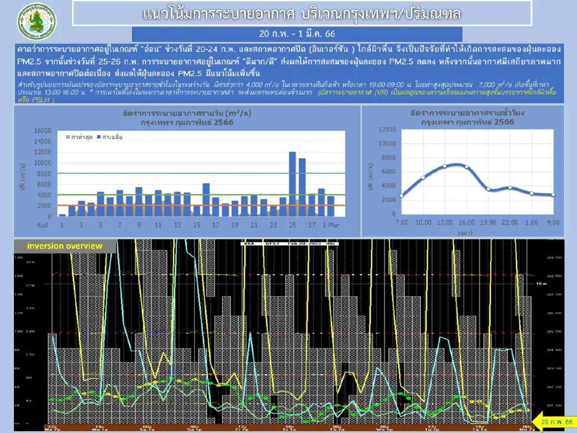Click the 'inversion overview' label
This screenshot has height=433, width=577.
click(64, 246)
